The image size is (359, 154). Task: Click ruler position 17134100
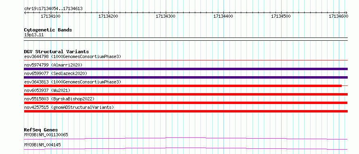click(50, 16)
